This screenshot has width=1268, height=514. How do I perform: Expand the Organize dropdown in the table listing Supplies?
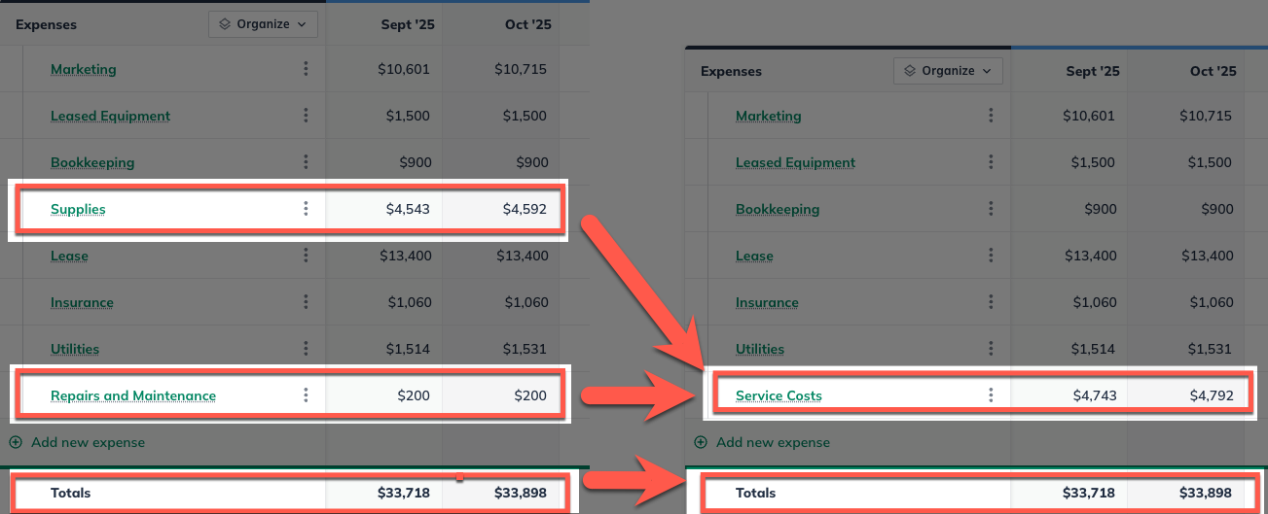[263, 24]
